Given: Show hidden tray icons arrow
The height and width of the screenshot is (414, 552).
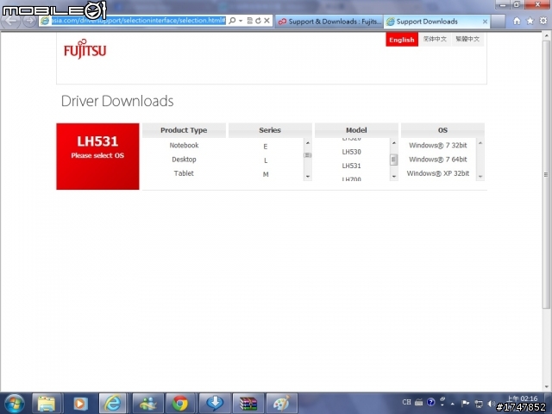Looking at the screenshot, I should pos(452,404).
